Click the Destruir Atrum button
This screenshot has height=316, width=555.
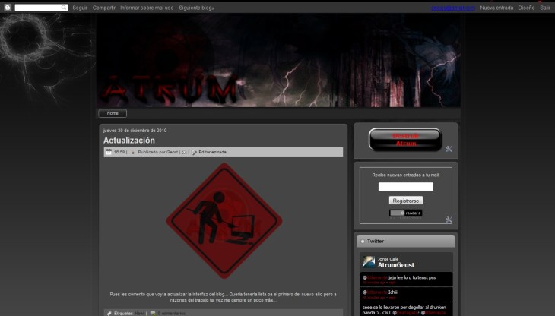tap(405, 140)
